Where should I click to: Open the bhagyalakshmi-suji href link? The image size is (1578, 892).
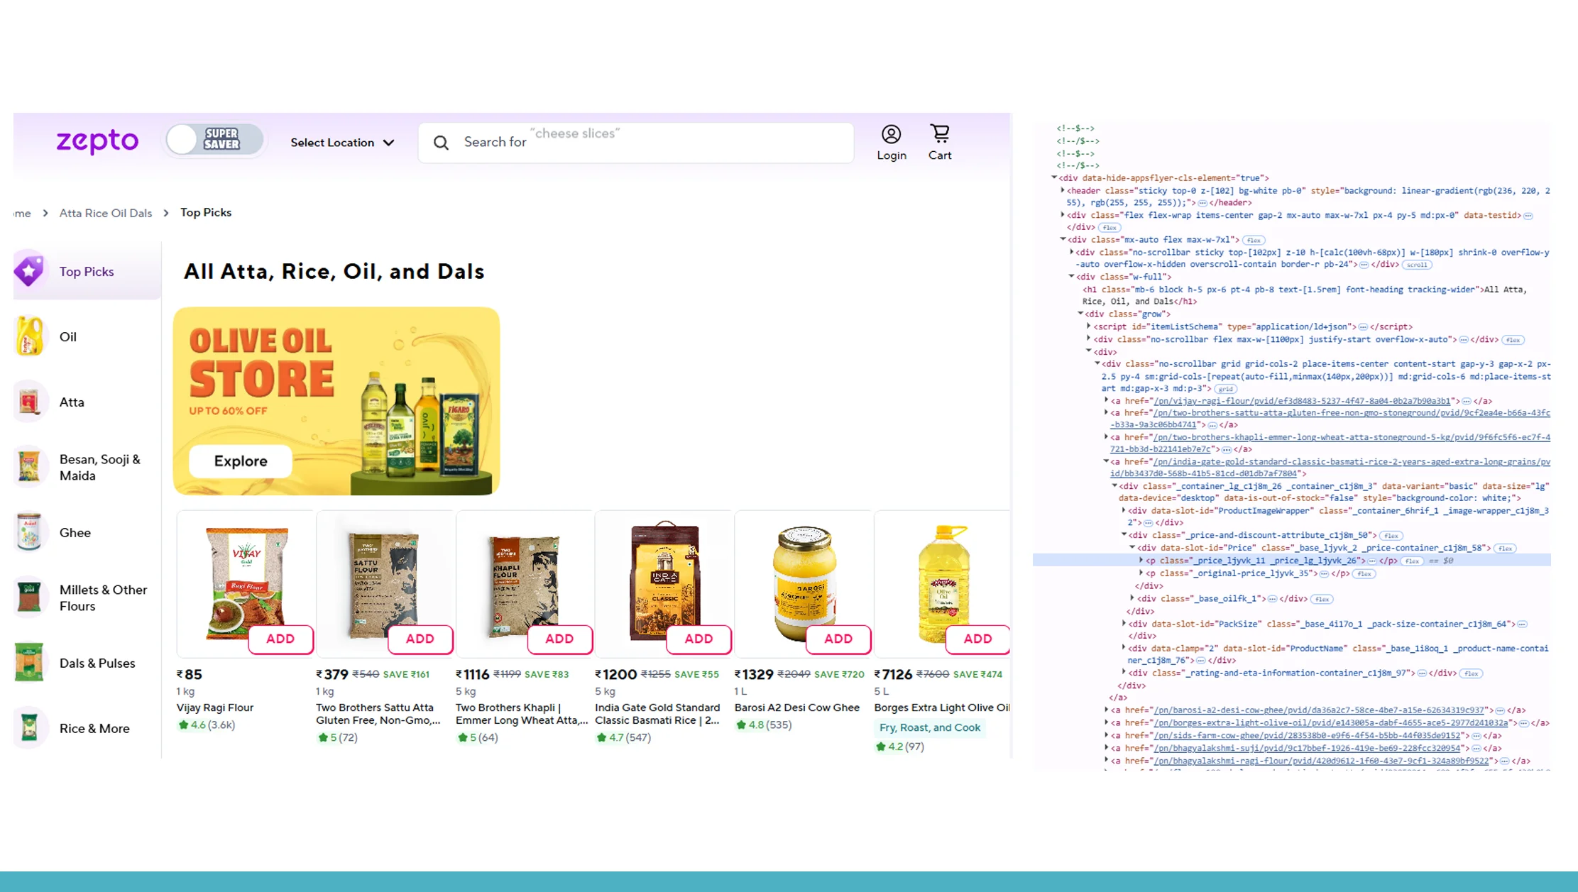click(x=1305, y=748)
